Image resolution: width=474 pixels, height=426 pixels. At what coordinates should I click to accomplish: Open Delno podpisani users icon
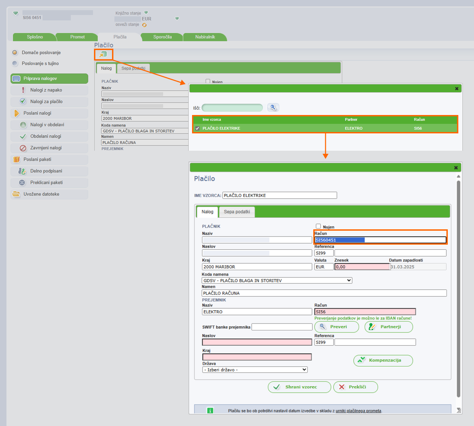tap(22, 171)
